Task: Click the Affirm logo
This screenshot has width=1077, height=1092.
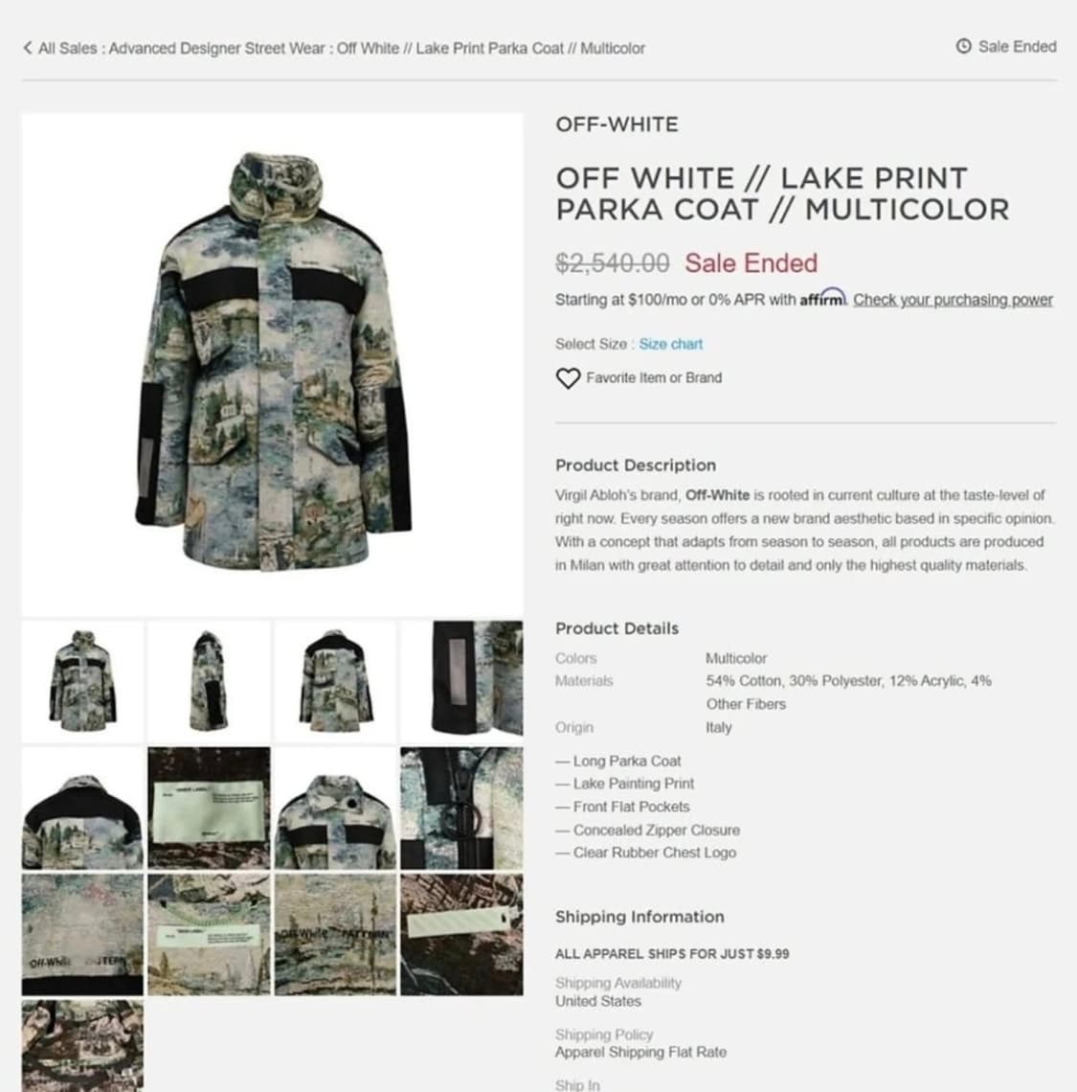Action: point(822,298)
